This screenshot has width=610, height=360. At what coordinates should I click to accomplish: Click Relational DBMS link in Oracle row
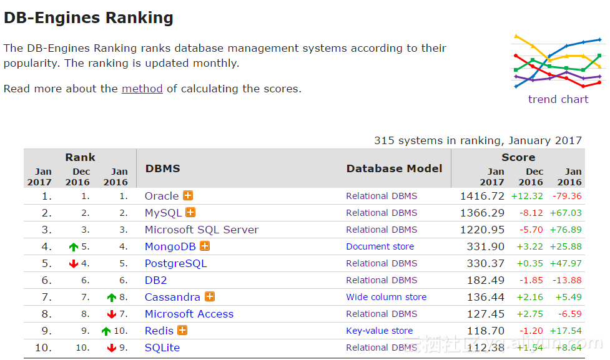click(381, 196)
